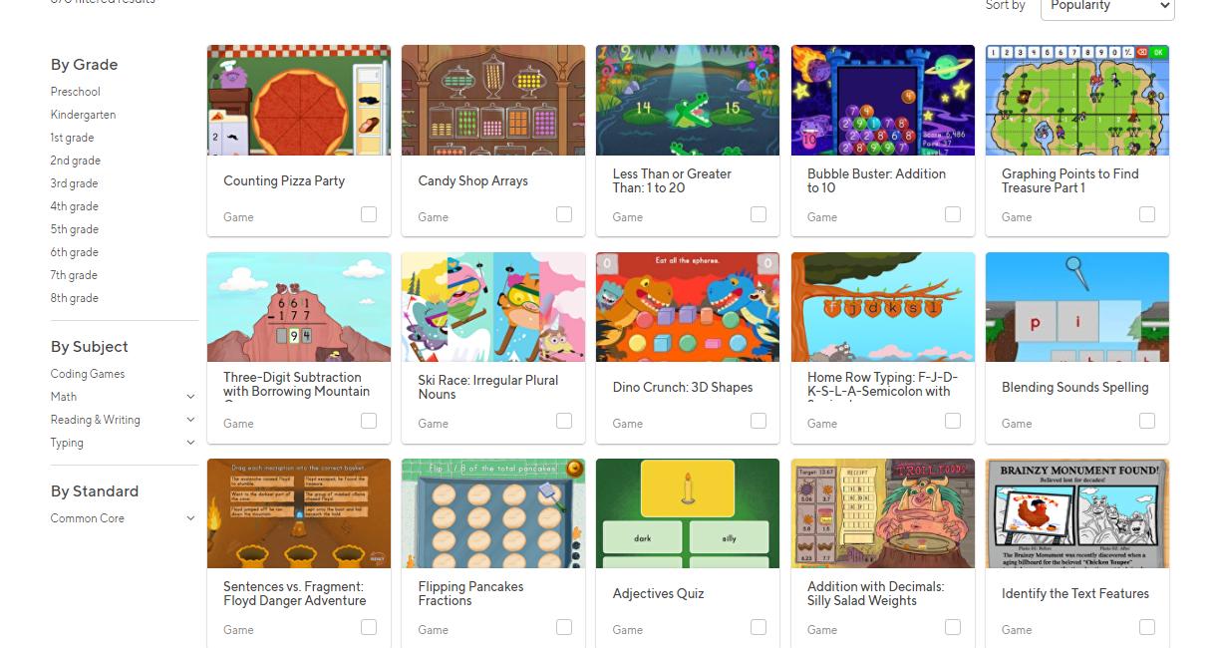Open the Dino Crunch: 3D Shapes thumbnail
Viewport: 1216px width, 648px height.
click(688, 307)
